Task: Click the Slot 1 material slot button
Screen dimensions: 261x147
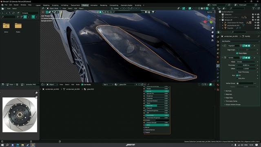Action: pos(108,85)
